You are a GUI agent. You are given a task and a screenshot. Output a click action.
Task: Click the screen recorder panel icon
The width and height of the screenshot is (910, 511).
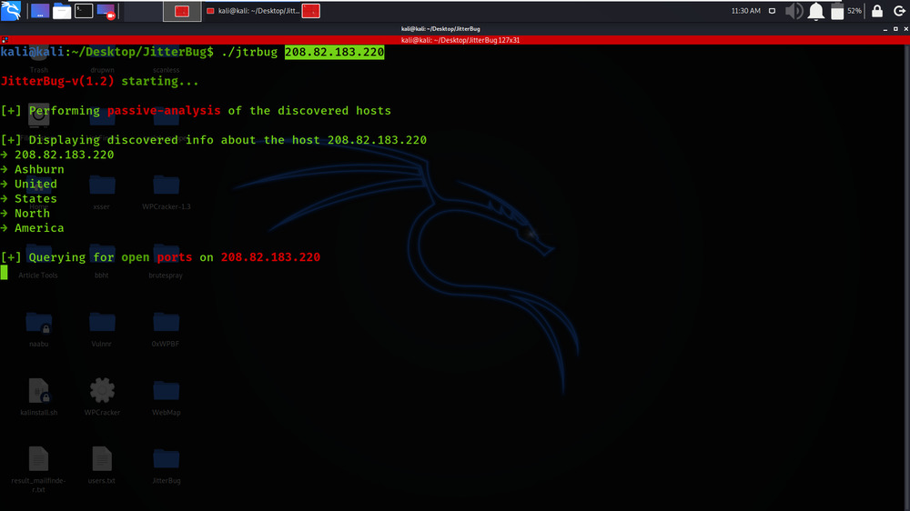[x=106, y=11]
